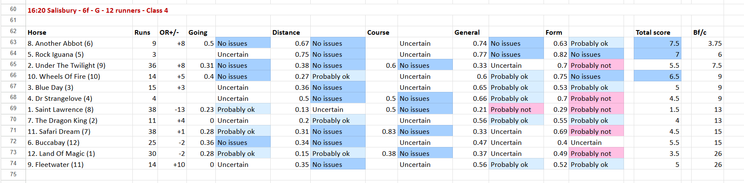Select the Going header cell

[198, 32]
